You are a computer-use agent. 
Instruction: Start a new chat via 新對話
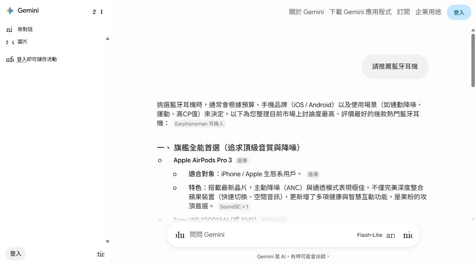25,30
